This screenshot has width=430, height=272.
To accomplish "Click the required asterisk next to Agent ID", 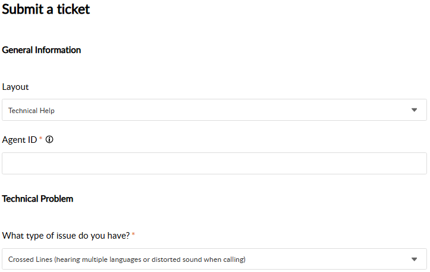I will [40, 138].
